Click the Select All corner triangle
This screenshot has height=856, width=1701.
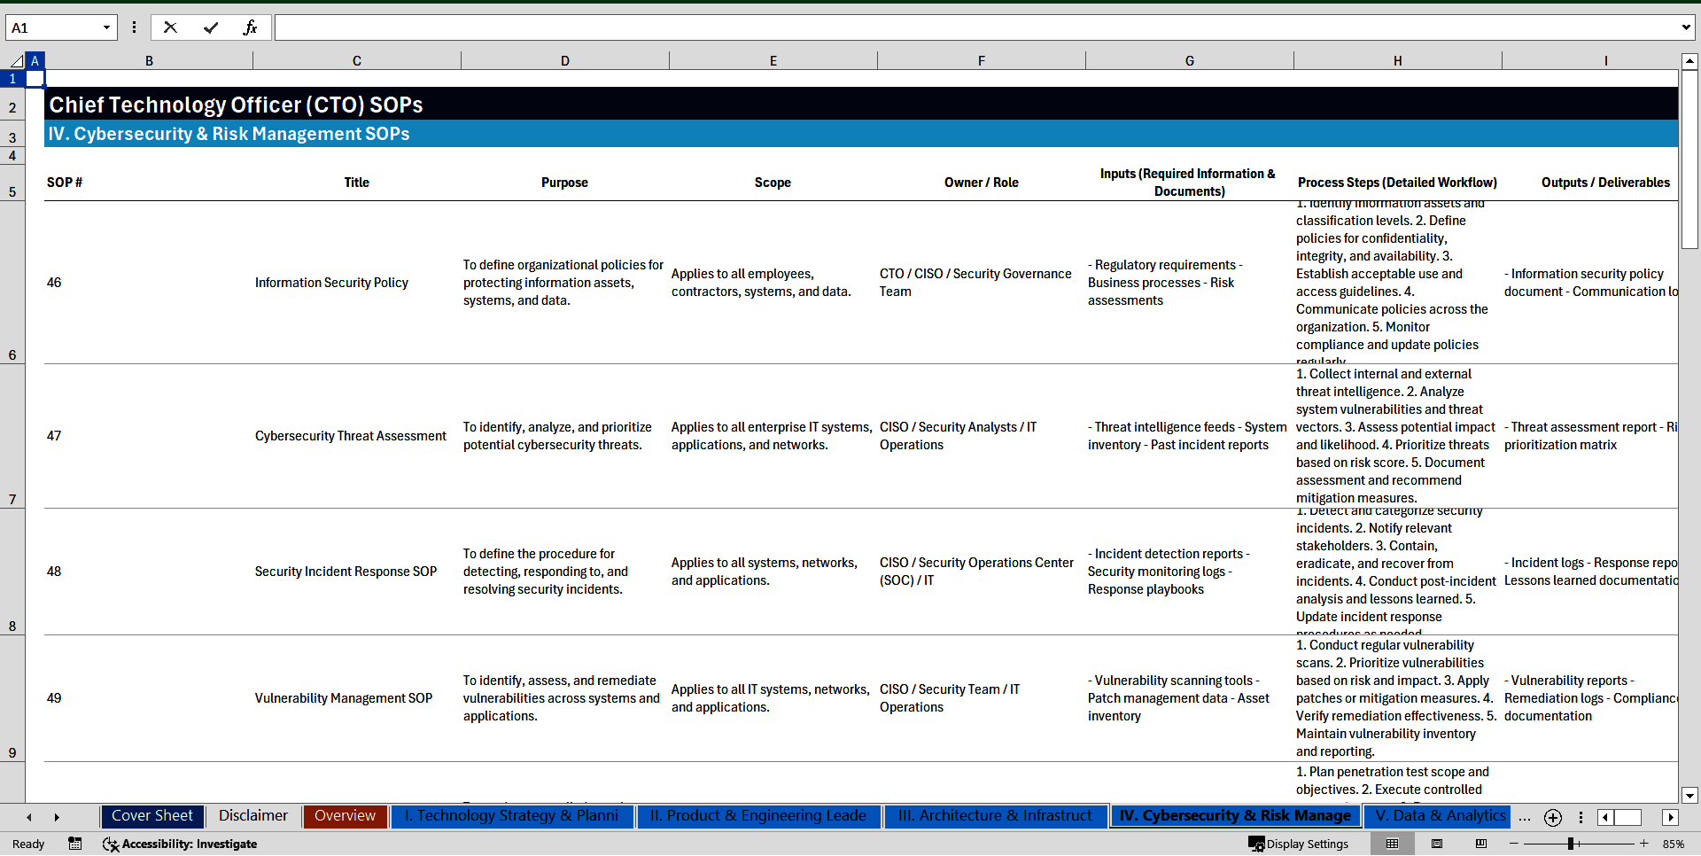(x=16, y=61)
